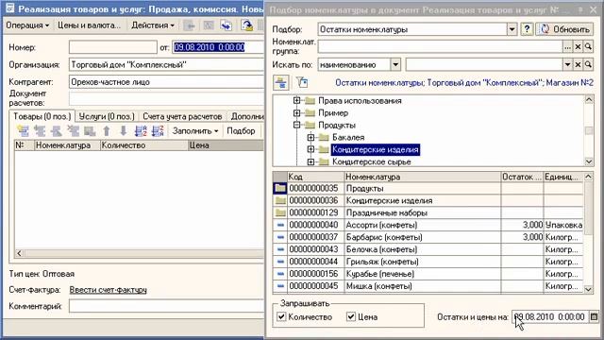
Task: Move row up with the up arrow icon
Action: point(107,131)
